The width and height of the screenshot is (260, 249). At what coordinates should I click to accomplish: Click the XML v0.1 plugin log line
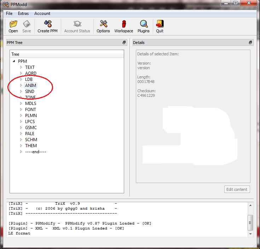[67, 228]
